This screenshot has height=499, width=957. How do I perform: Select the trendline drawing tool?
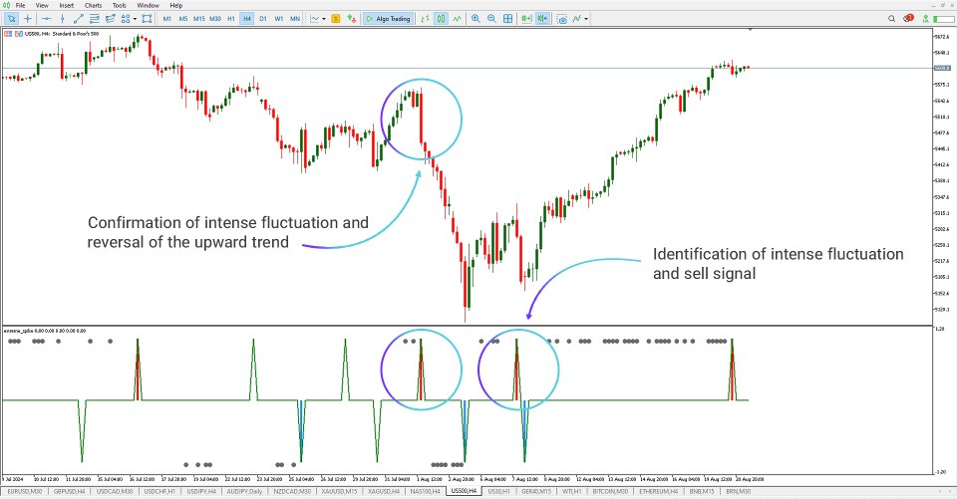click(78, 19)
